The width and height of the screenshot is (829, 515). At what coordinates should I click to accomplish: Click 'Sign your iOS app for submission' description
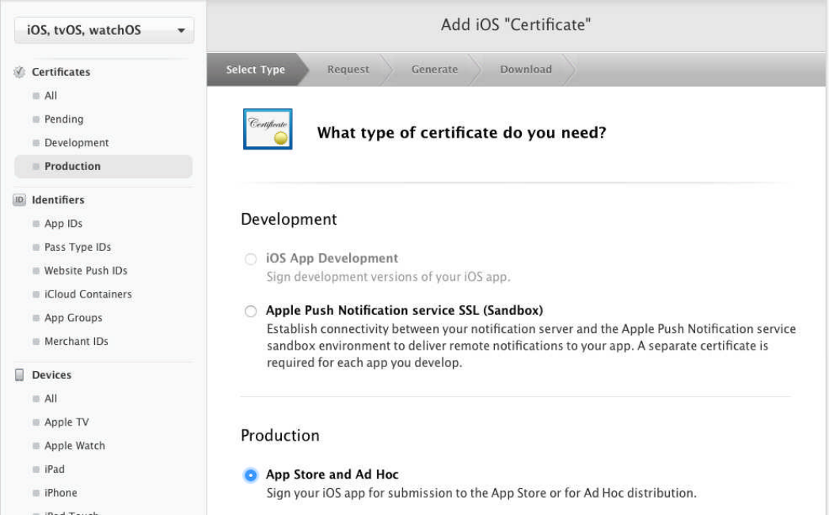click(481, 493)
